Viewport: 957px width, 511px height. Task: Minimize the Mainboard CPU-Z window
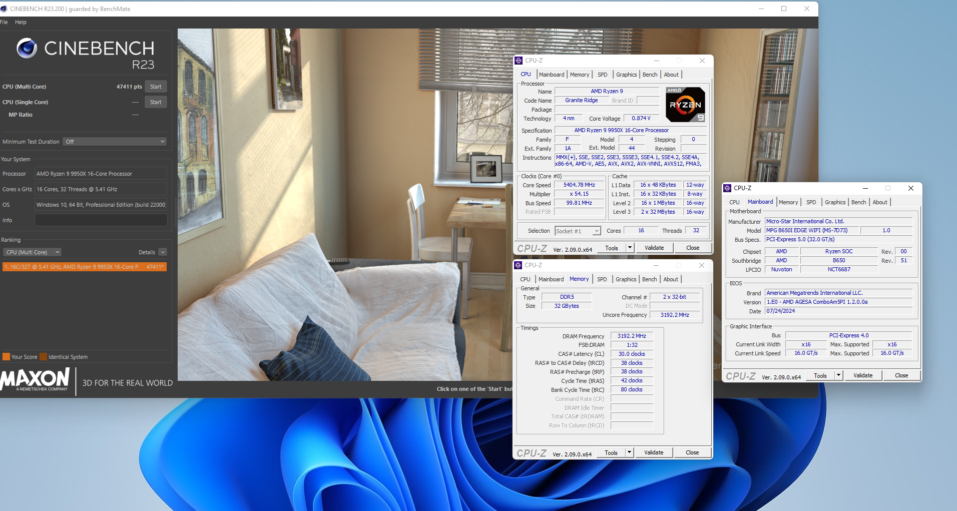865,188
